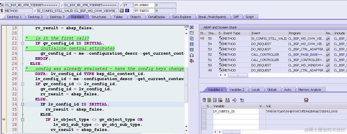
Task: Open the Diff tab
Action: click(x=236, y=17)
